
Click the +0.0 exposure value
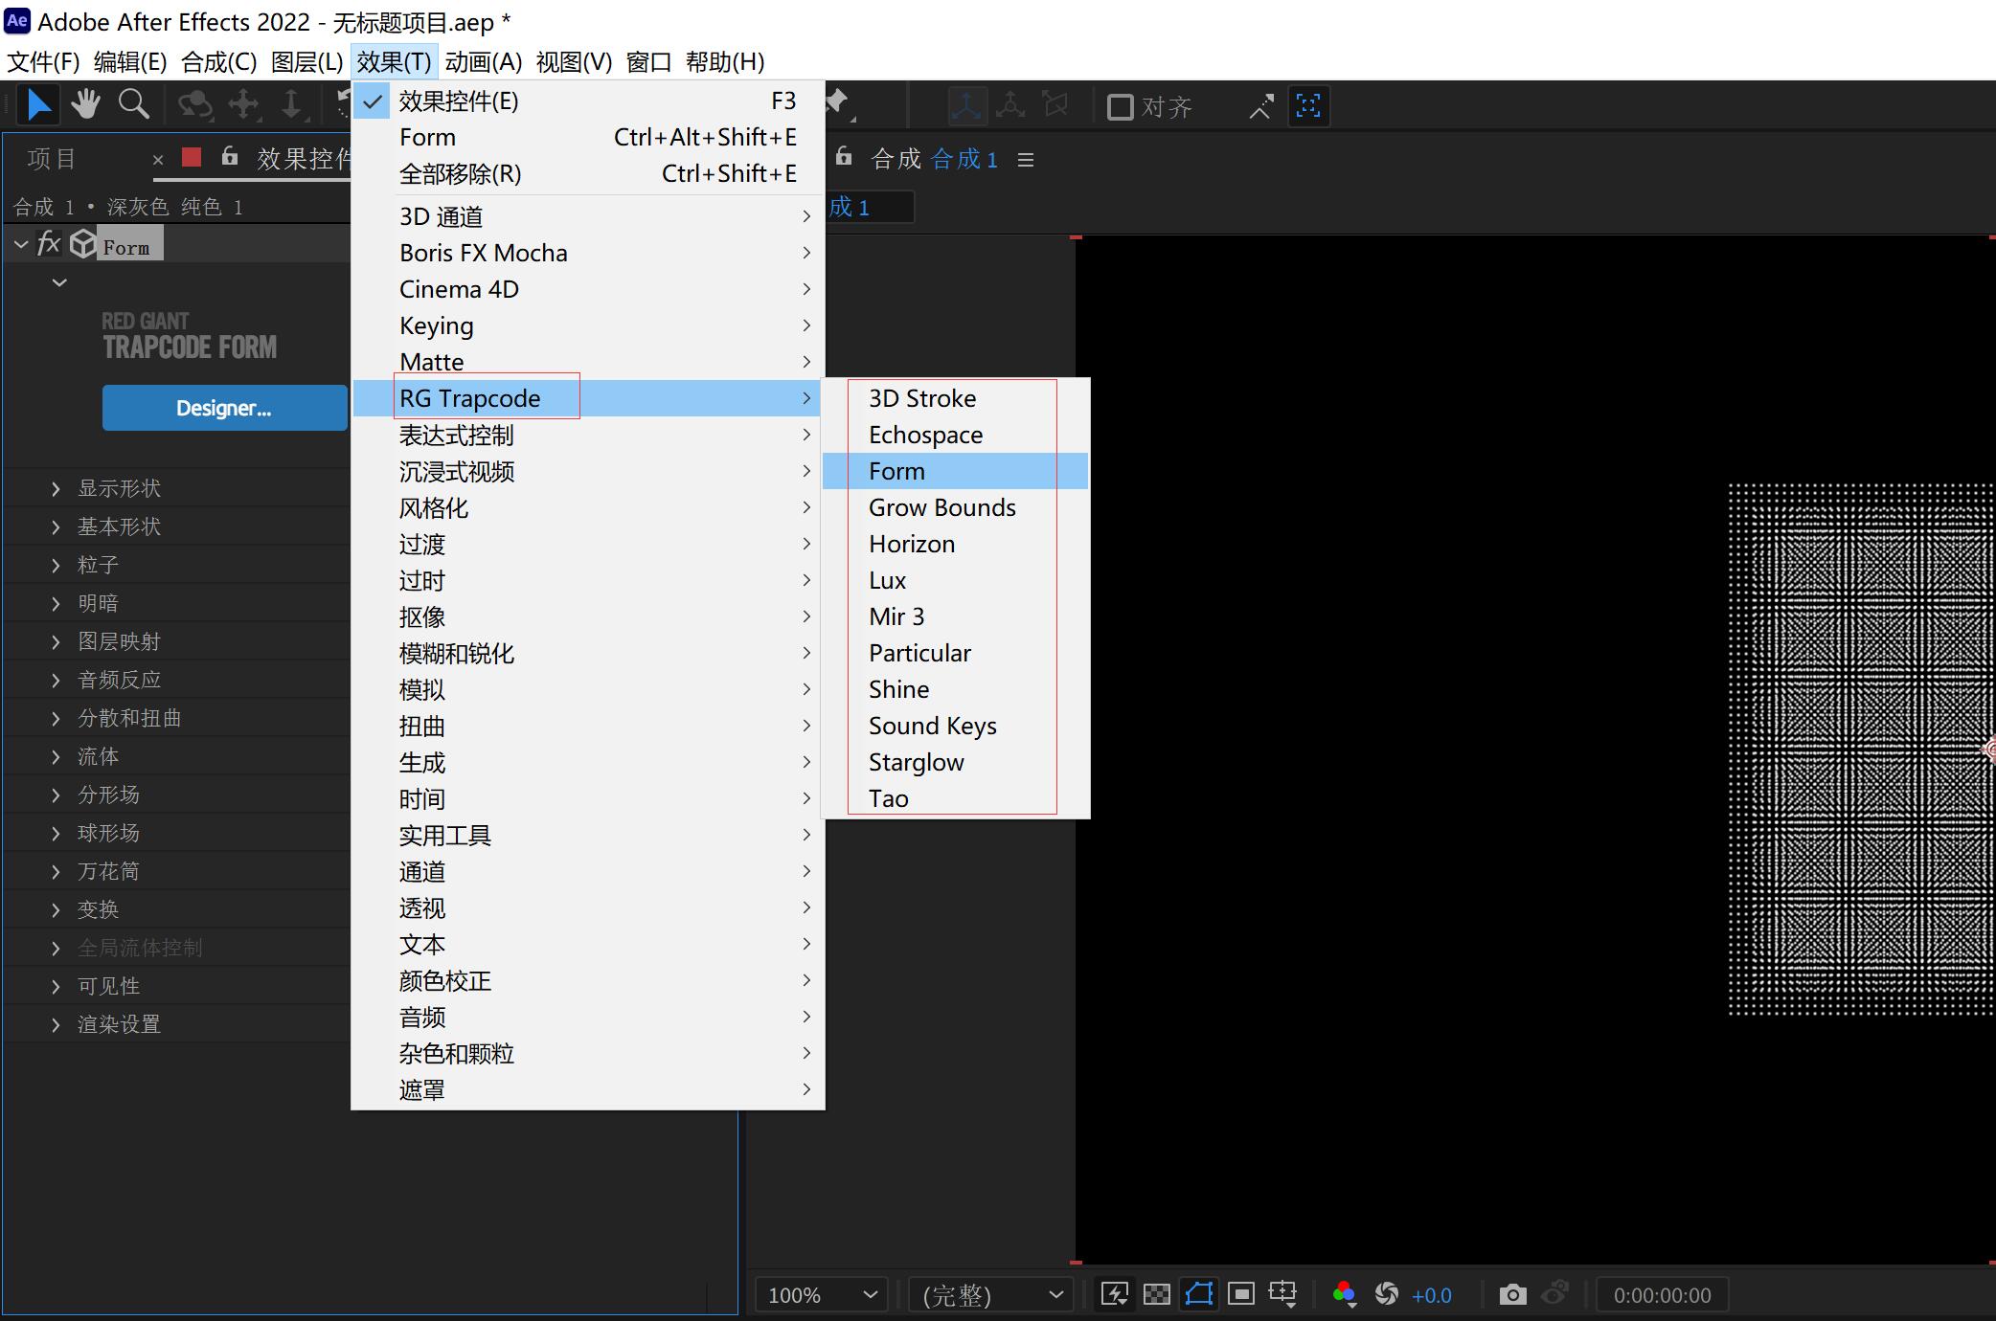(1431, 1294)
